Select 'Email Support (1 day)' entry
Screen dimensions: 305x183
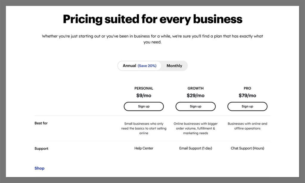pyautogui.click(x=195, y=148)
